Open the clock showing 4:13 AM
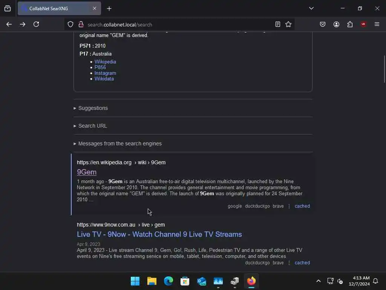The height and width of the screenshot is (290, 386). 359,281
